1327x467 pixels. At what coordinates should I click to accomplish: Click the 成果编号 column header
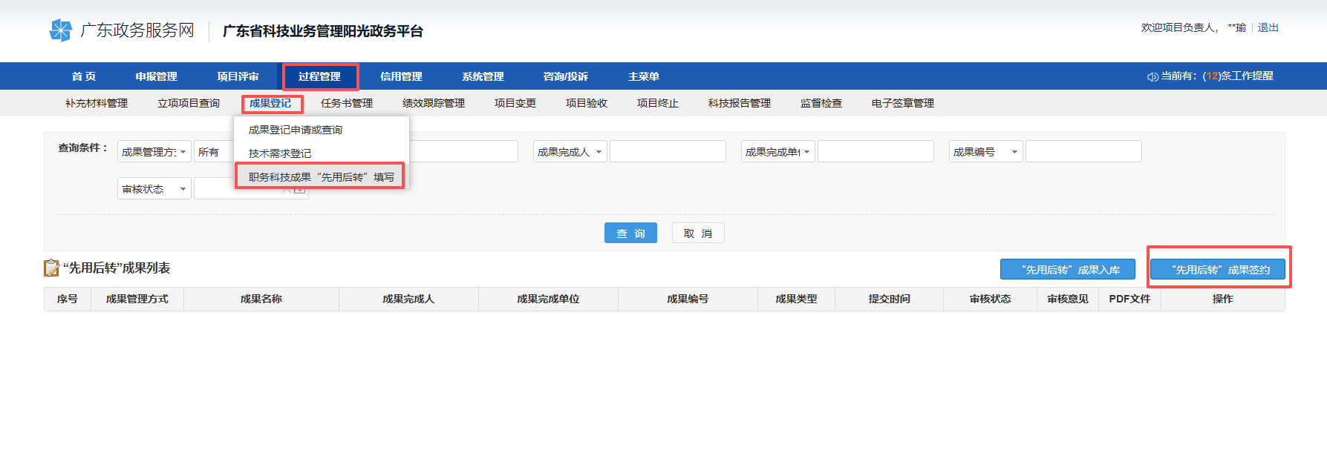(688, 299)
